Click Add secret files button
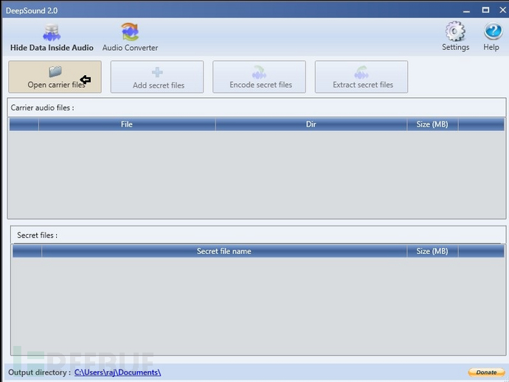This screenshot has width=509, height=382. [x=157, y=77]
